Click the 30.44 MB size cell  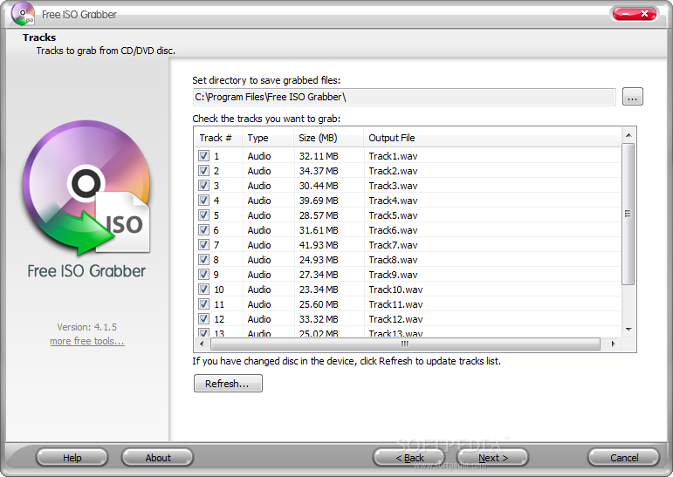319,186
